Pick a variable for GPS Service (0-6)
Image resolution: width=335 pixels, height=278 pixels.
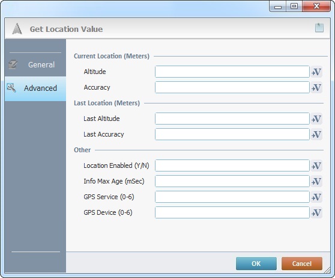[x=316, y=197]
